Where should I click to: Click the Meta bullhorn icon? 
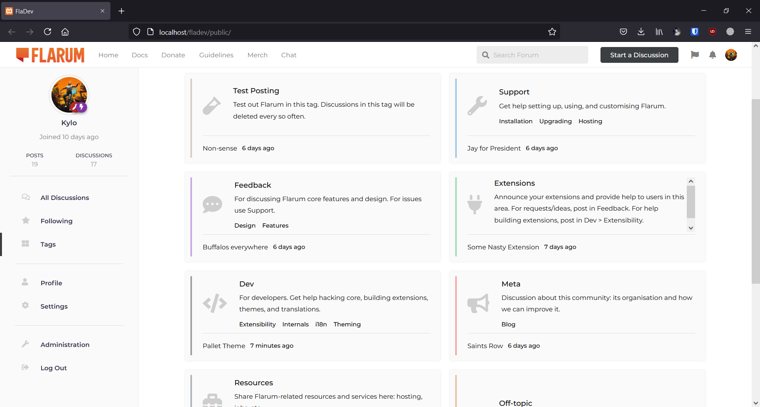[478, 303]
